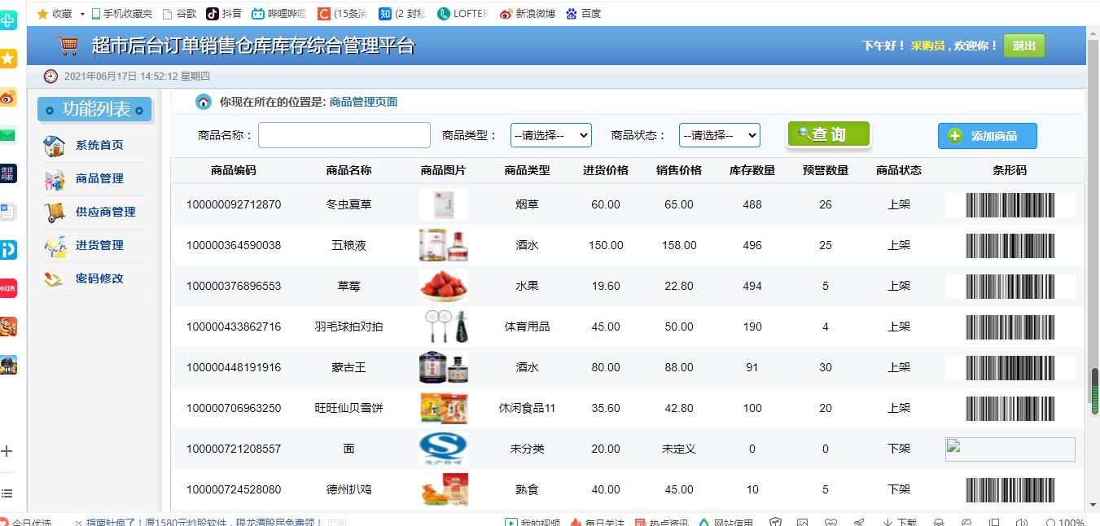The image size is (1100, 526).
Task: Open 商品管理 in the function list
Action: click(99, 178)
